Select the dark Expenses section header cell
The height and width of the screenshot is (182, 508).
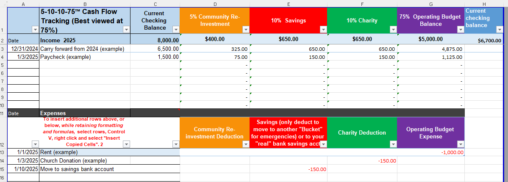pyautogui.click(x=85, y=113)
